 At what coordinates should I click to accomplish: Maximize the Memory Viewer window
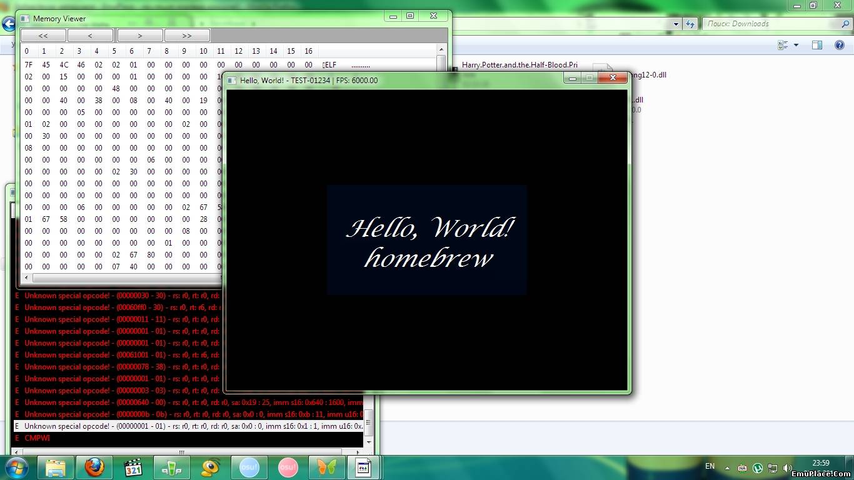[x=410, y=16]
